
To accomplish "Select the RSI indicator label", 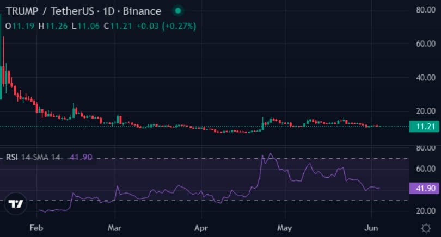I will (12, 157).
